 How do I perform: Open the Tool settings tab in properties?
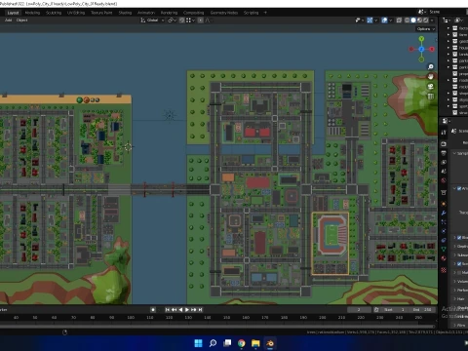point(444,132)
